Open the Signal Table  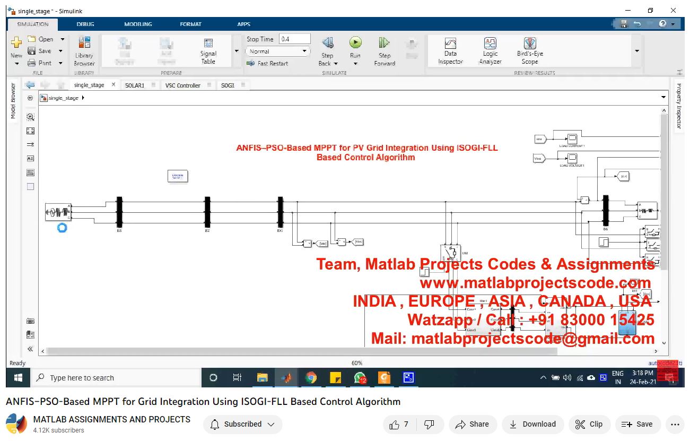tap(208, 51)
